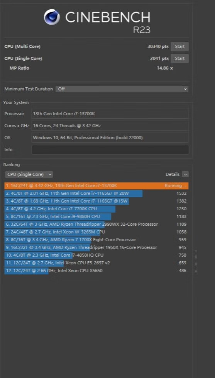Viewport: 215px width, 378px height.
Task: Select the Xeon W-3265M ranking row
Action: [96, 232]
